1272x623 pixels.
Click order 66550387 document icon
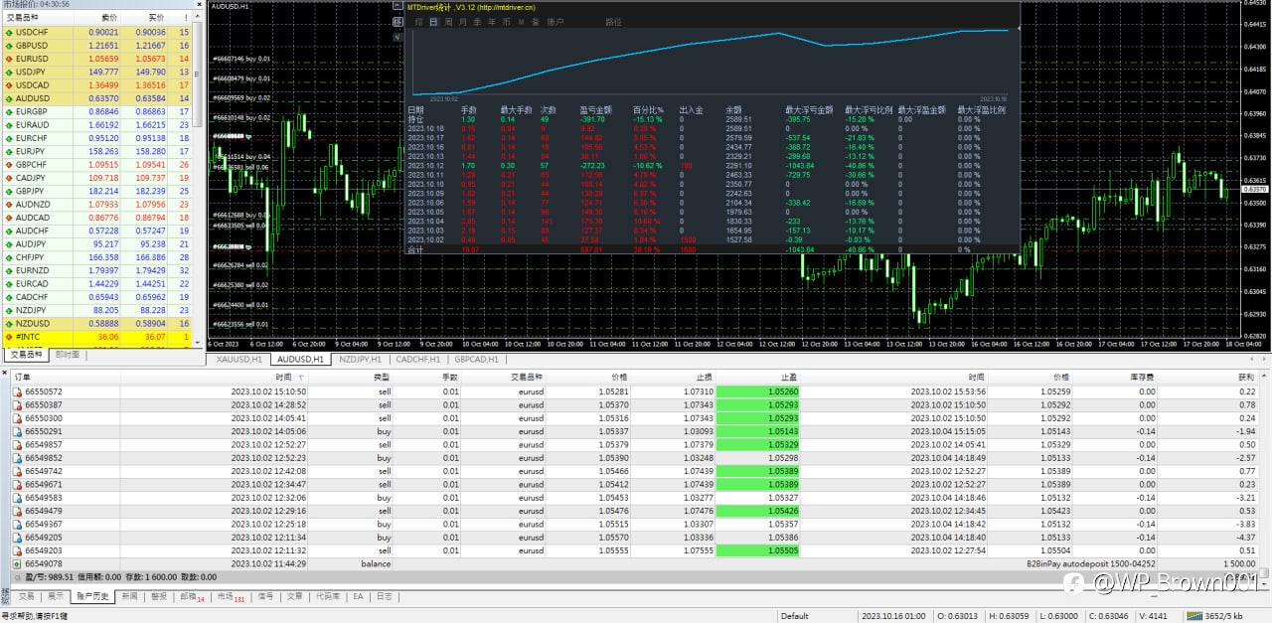coord(17,404)
